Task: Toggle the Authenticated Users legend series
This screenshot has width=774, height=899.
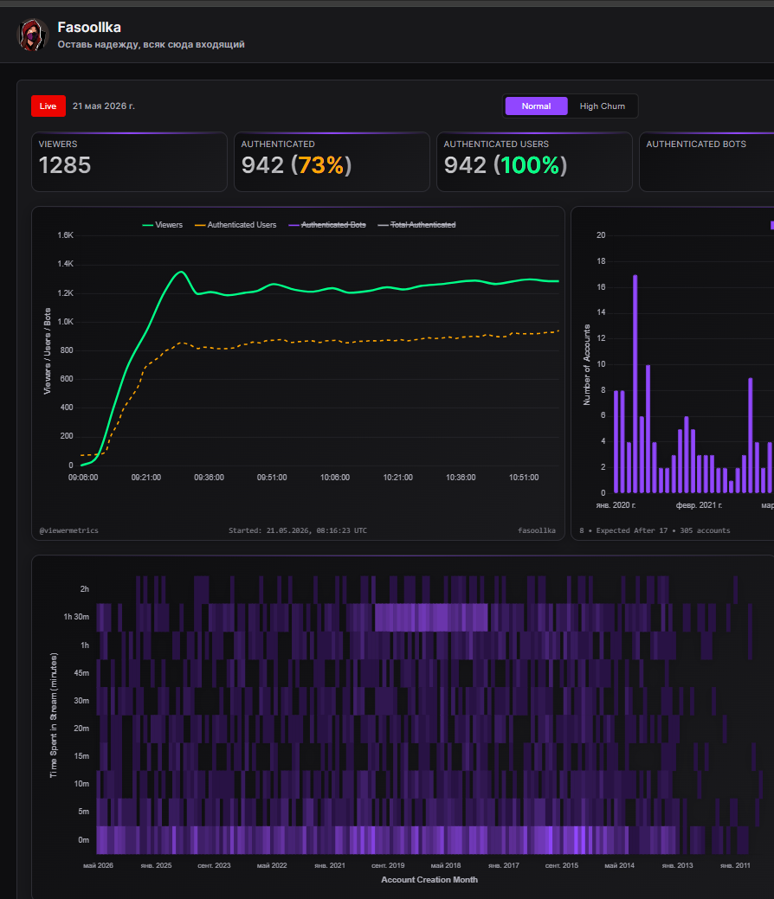Action: (235, 225)
